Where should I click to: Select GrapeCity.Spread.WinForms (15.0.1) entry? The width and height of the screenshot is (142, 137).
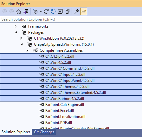tap(64, 44)
